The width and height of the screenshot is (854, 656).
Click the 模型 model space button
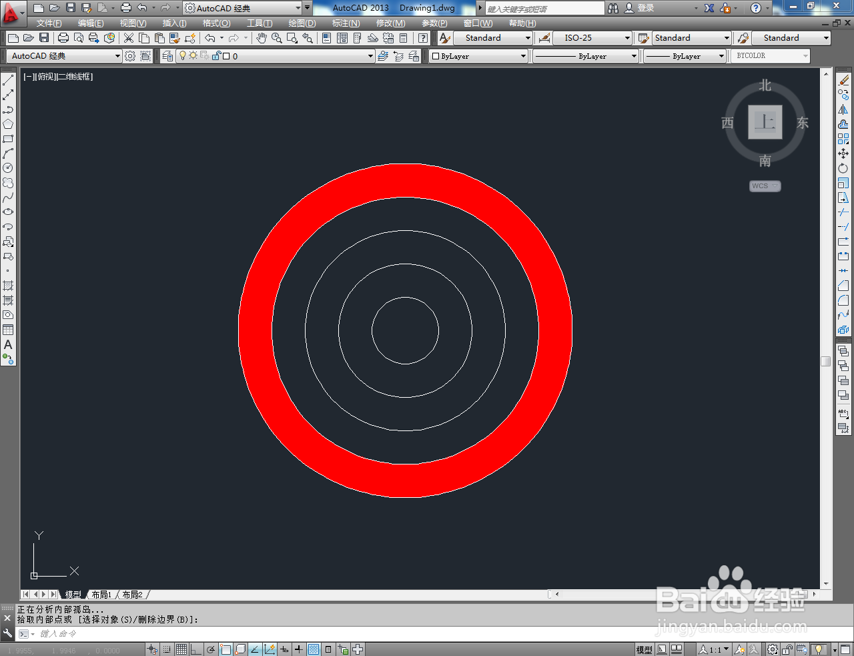point(644,649)
